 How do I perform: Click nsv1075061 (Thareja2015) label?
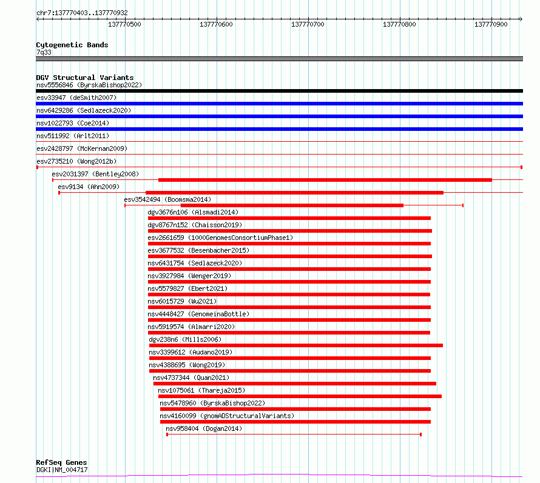[201, 390]
